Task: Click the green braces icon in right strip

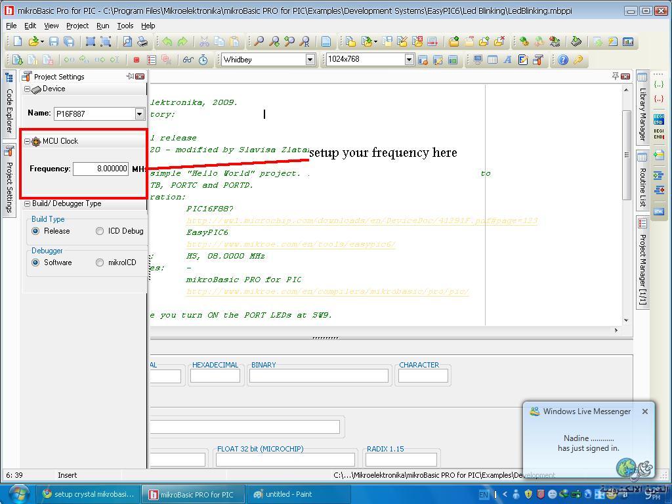Action: pos(659,84)
